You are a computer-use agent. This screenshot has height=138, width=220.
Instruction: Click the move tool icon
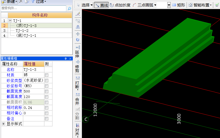pyautogui.click(x=78, y=34)
